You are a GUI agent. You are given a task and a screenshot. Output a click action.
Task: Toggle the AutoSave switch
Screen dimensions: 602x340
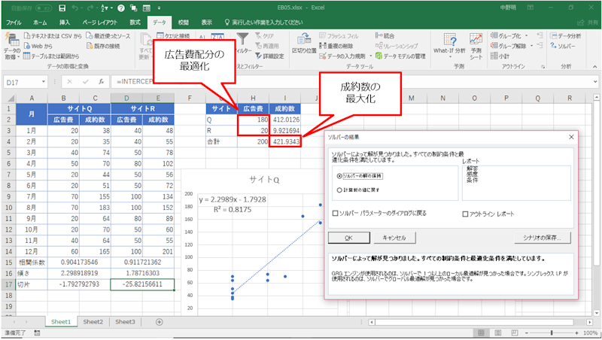[x=44, y=8]
